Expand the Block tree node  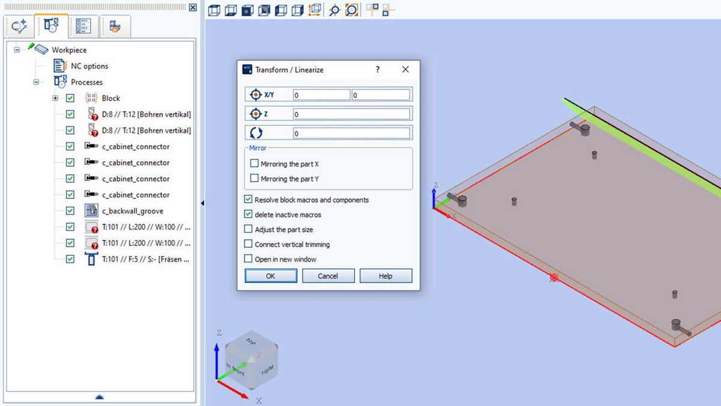point(53,98)
